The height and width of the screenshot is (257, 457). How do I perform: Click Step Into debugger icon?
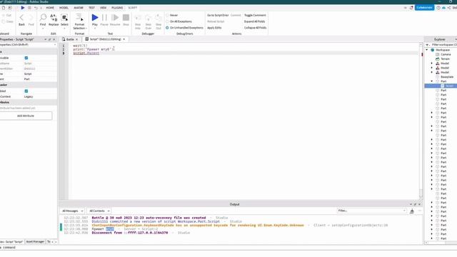point(138,18)
